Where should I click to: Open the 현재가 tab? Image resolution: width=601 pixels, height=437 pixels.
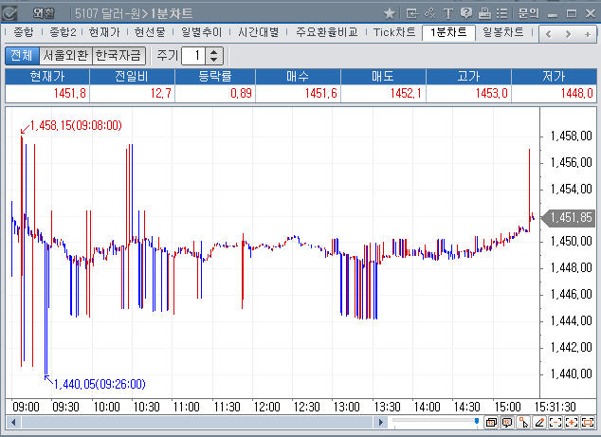[x=105, y=32]
